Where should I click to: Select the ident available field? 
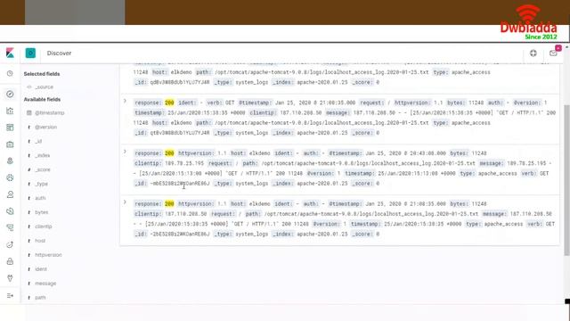pyautogui.click(x=41, y=269)
